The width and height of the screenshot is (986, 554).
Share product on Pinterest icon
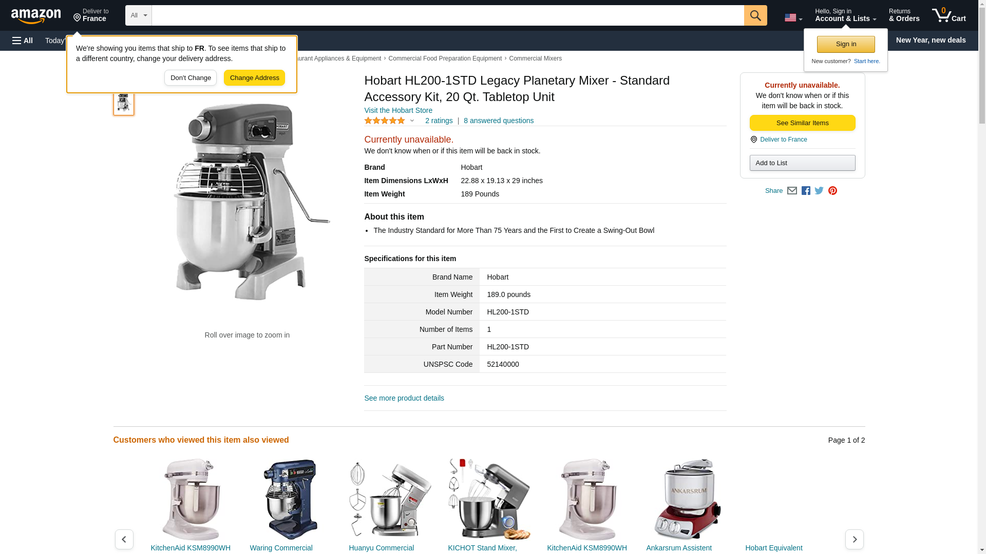click(x=832, y=191)
